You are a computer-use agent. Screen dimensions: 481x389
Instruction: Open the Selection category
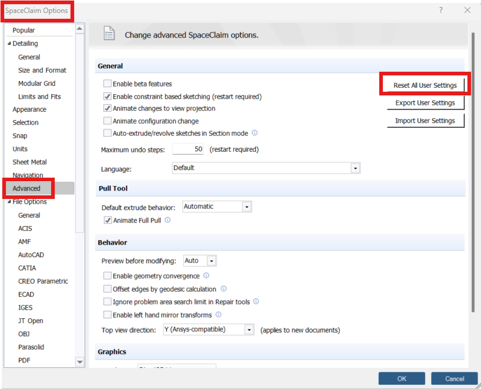point(25,122)
